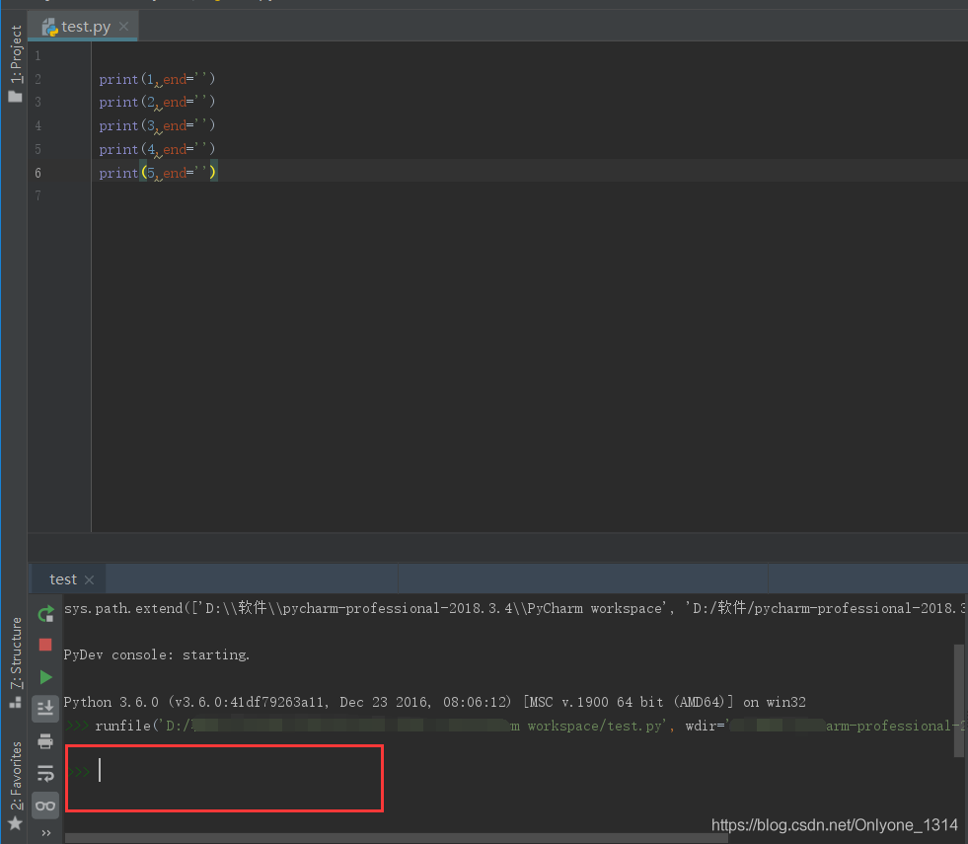Open the 2: Favorites tool window
Screen dimensions: 968x844
tap(15, 775)
